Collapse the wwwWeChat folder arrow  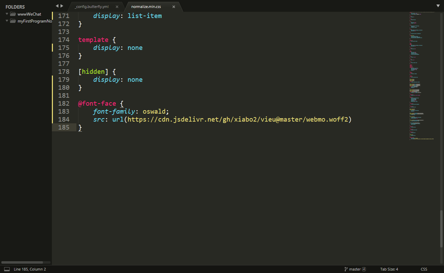7,14
